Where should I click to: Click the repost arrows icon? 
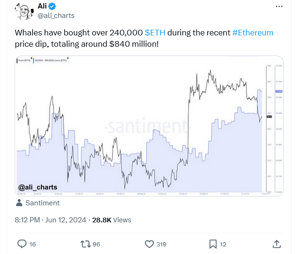pos(86,244)
